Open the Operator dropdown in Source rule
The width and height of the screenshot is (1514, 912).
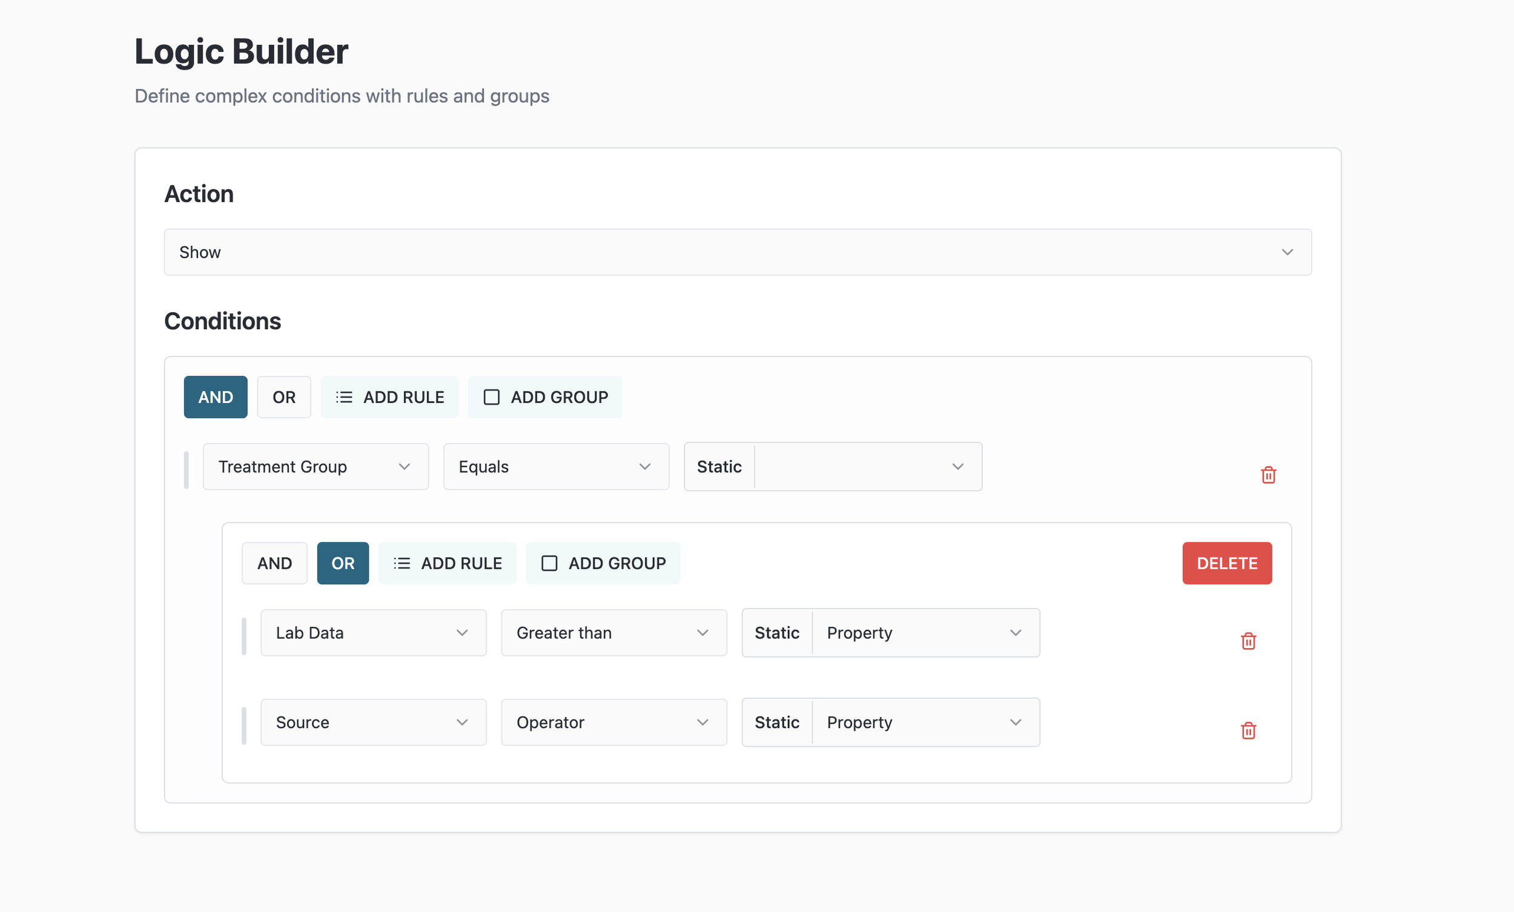point(613,721)
